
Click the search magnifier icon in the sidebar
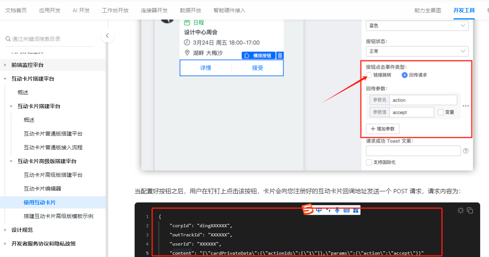tap(8, 39)
